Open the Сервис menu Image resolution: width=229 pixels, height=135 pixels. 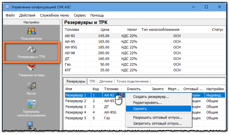pos(80,15)
